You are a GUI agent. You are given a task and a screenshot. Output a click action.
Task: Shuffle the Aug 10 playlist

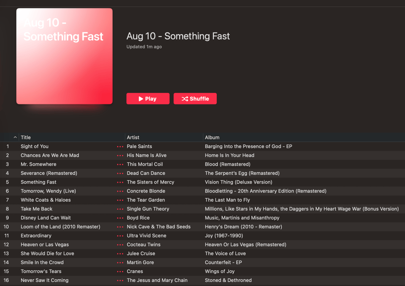click(195, 99)
